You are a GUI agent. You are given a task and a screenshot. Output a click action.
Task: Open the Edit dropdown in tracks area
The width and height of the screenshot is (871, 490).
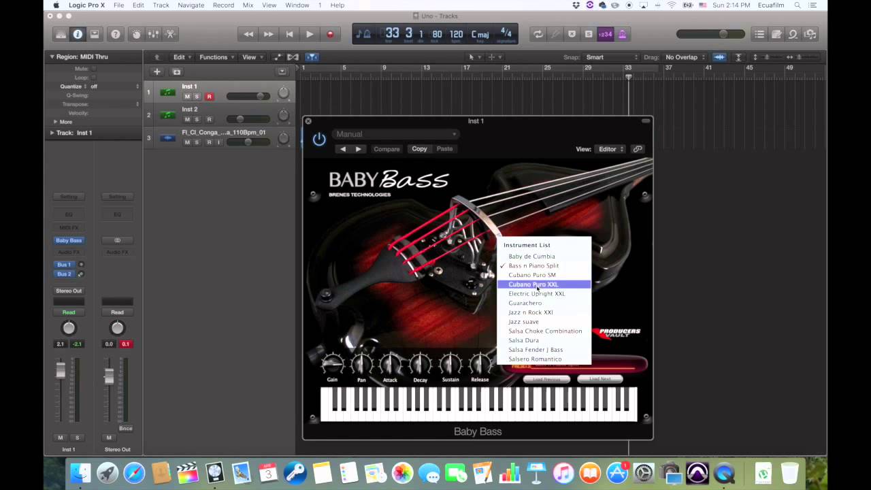[182, 57]
